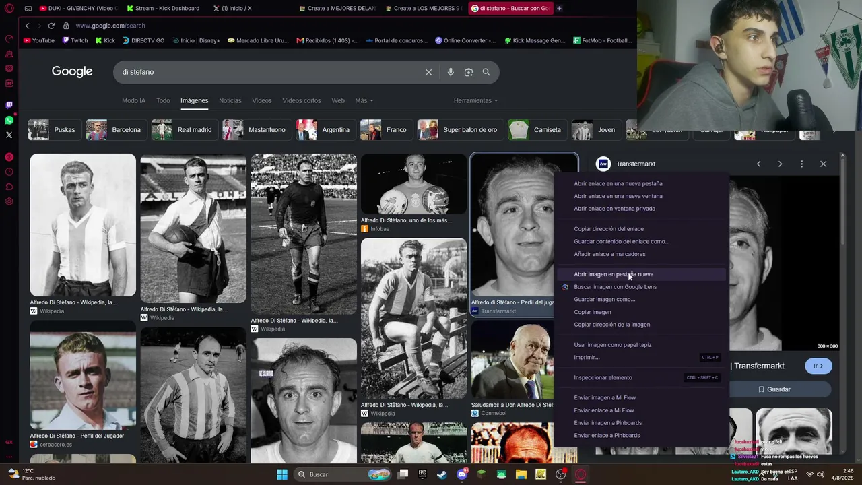This screenshot has width=862, height=485.
Task: Open History clock icon in sidebar
Action: pos(9,172)
